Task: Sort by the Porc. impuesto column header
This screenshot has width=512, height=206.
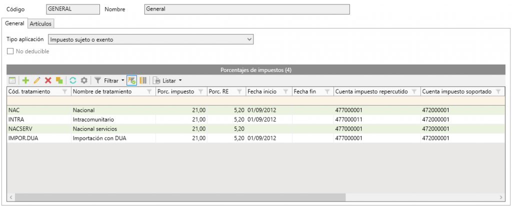Action: pos(175,91)
